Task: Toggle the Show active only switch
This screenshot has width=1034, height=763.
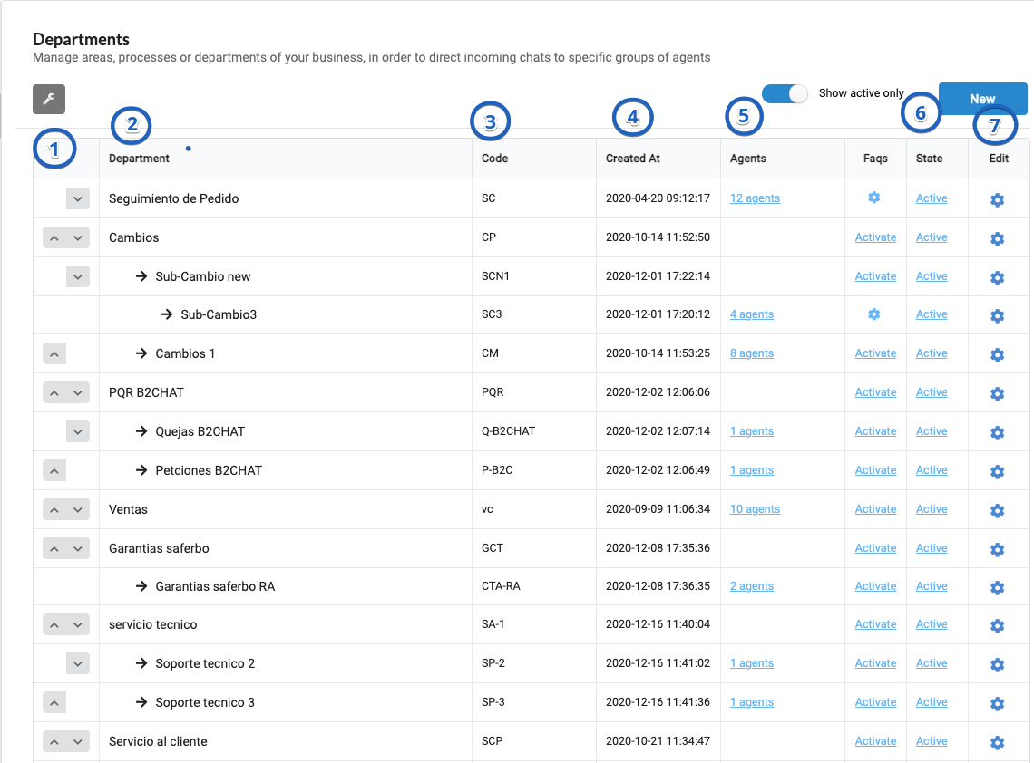Action: (x=785, y=93)
